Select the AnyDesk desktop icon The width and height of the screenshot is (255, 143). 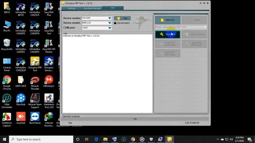pyautogui.click(x=21, y=118)
